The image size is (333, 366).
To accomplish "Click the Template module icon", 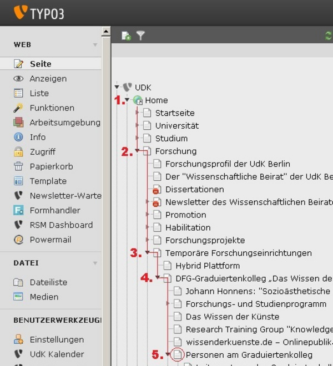I will pos(18,181).
